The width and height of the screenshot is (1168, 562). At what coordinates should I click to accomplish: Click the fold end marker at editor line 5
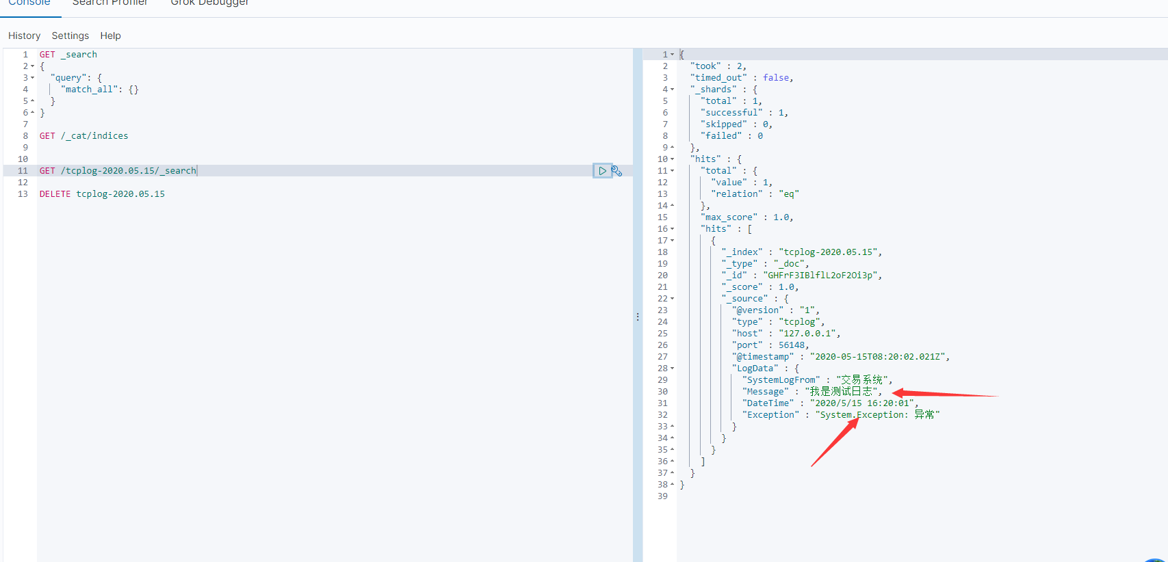[x=32, y=101]
